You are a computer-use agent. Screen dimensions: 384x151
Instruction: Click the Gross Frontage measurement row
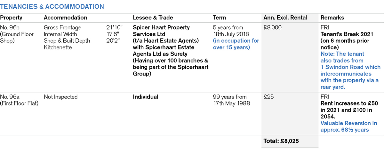point(63,28)
